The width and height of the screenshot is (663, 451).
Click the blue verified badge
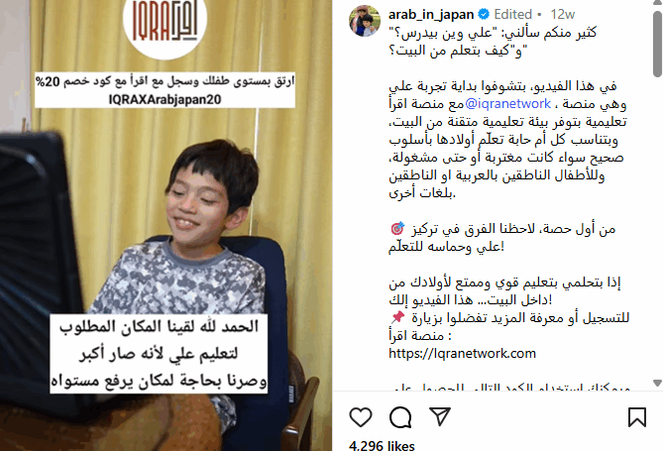click(x=484, y=14)
